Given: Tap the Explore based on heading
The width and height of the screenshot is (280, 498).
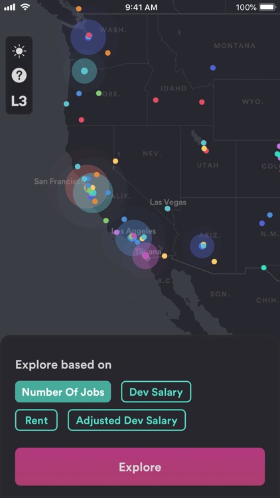Looking at the screenshot, I should (x=64, y=365).
